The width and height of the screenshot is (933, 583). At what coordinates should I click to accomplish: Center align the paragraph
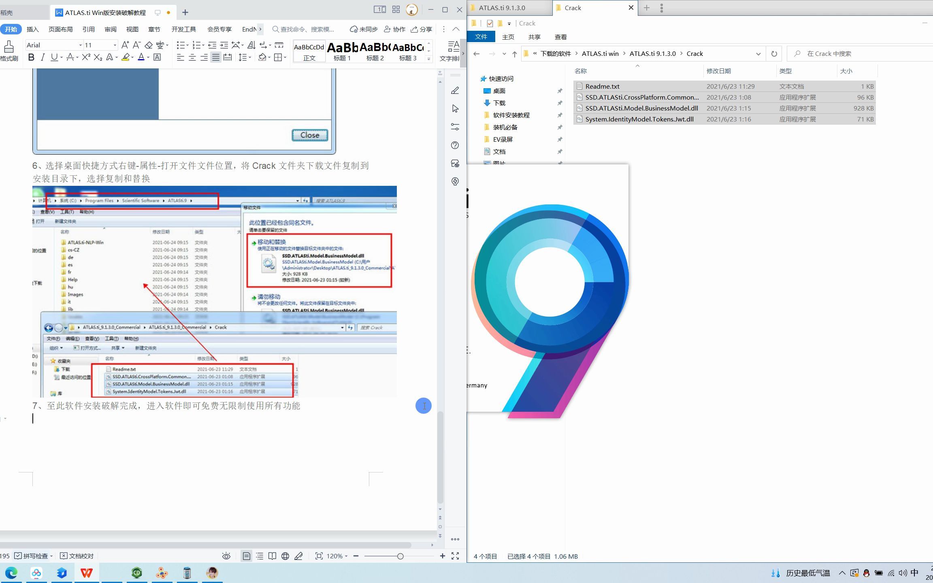click(x=192, y=57)
